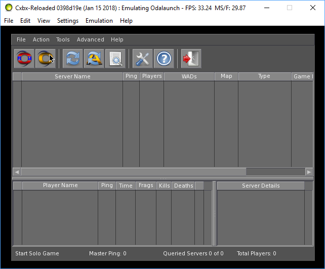Open Cxbx Edit menu
Viewport: 325px width, 269px height.
pos(25,21)
